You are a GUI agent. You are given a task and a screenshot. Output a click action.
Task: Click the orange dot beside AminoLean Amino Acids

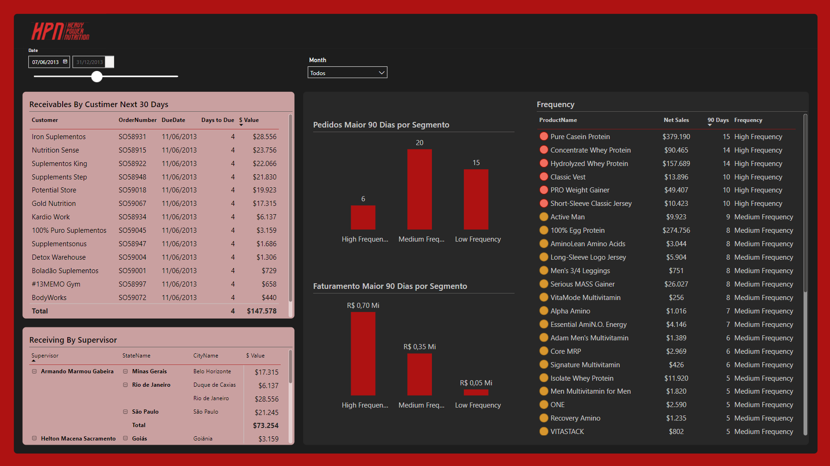pyautogui.click(x=544, y=243)
